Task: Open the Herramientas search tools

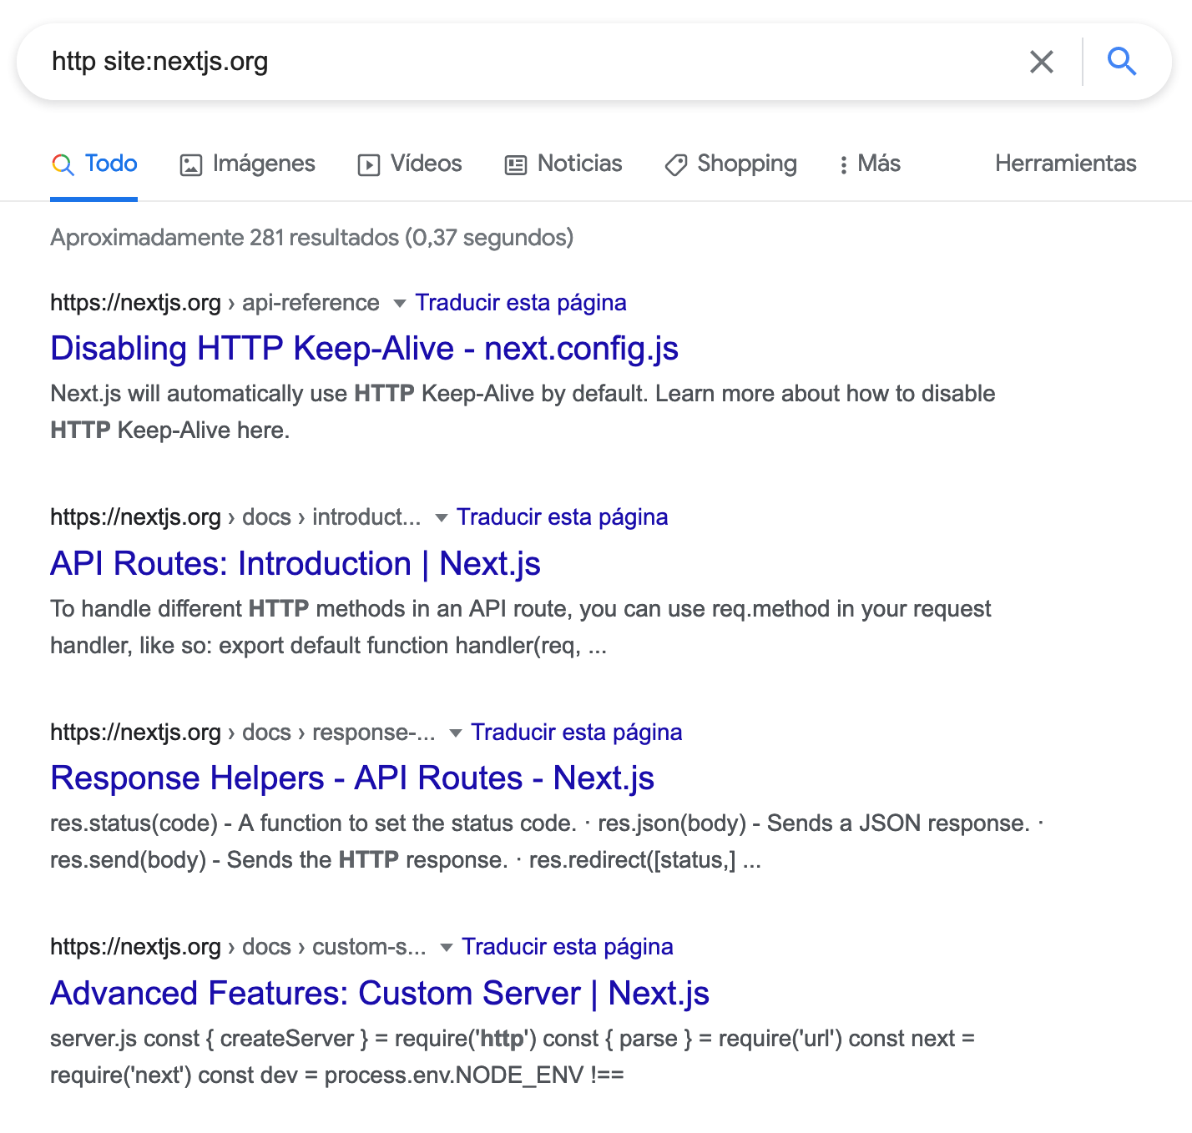Action: pyautogui.click(x=1065, y=164)
